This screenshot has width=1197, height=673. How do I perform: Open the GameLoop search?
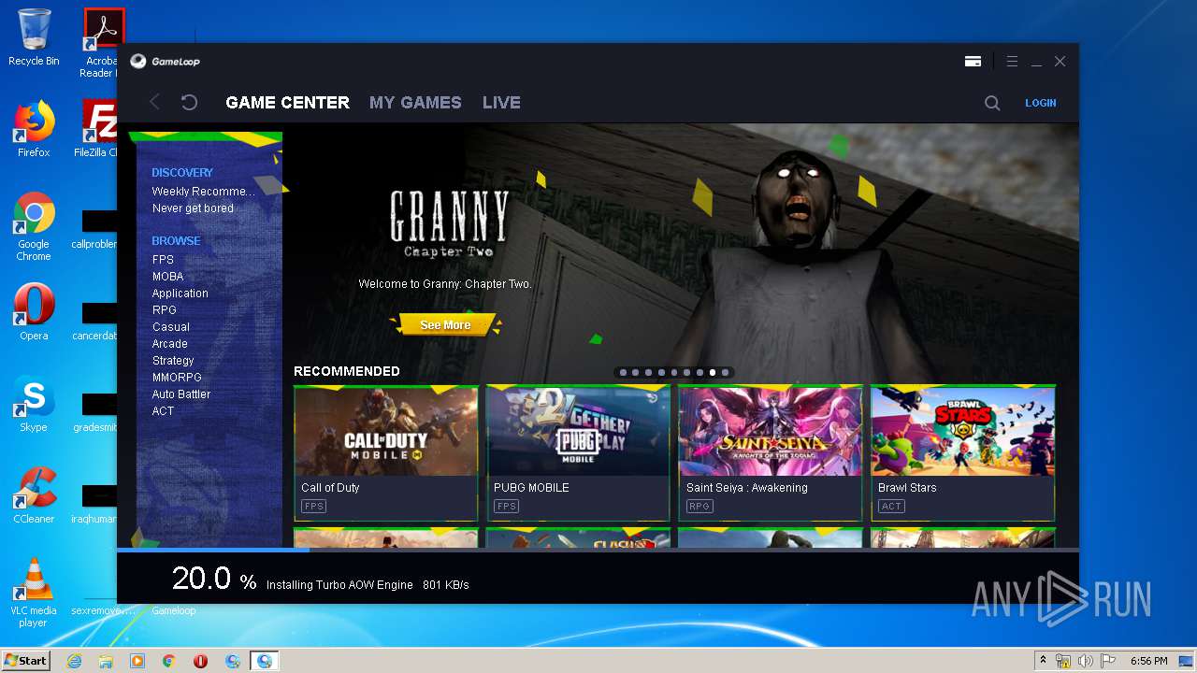(992, 103)
